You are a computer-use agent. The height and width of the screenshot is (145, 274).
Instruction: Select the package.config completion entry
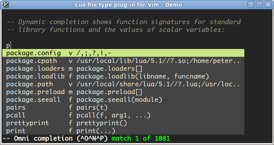[x=123, y=53]
